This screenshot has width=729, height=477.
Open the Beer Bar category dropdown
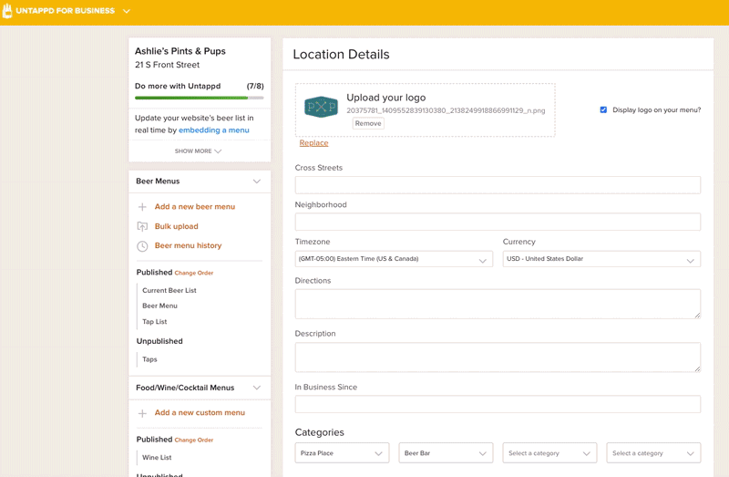[446, 452]
